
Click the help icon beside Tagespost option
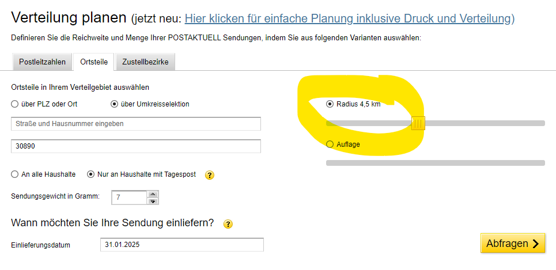(x=210, y=175)
